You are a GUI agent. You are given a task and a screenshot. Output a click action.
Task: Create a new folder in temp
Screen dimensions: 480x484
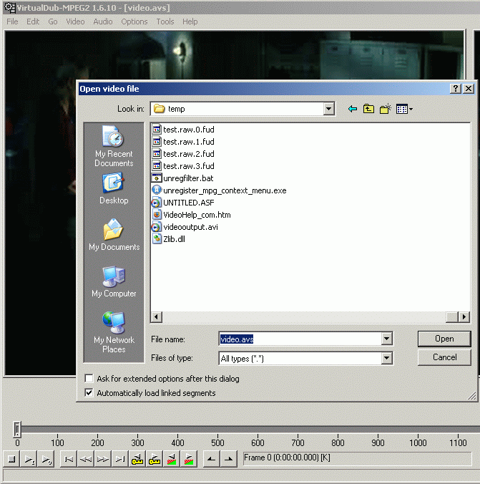[386, 109]
